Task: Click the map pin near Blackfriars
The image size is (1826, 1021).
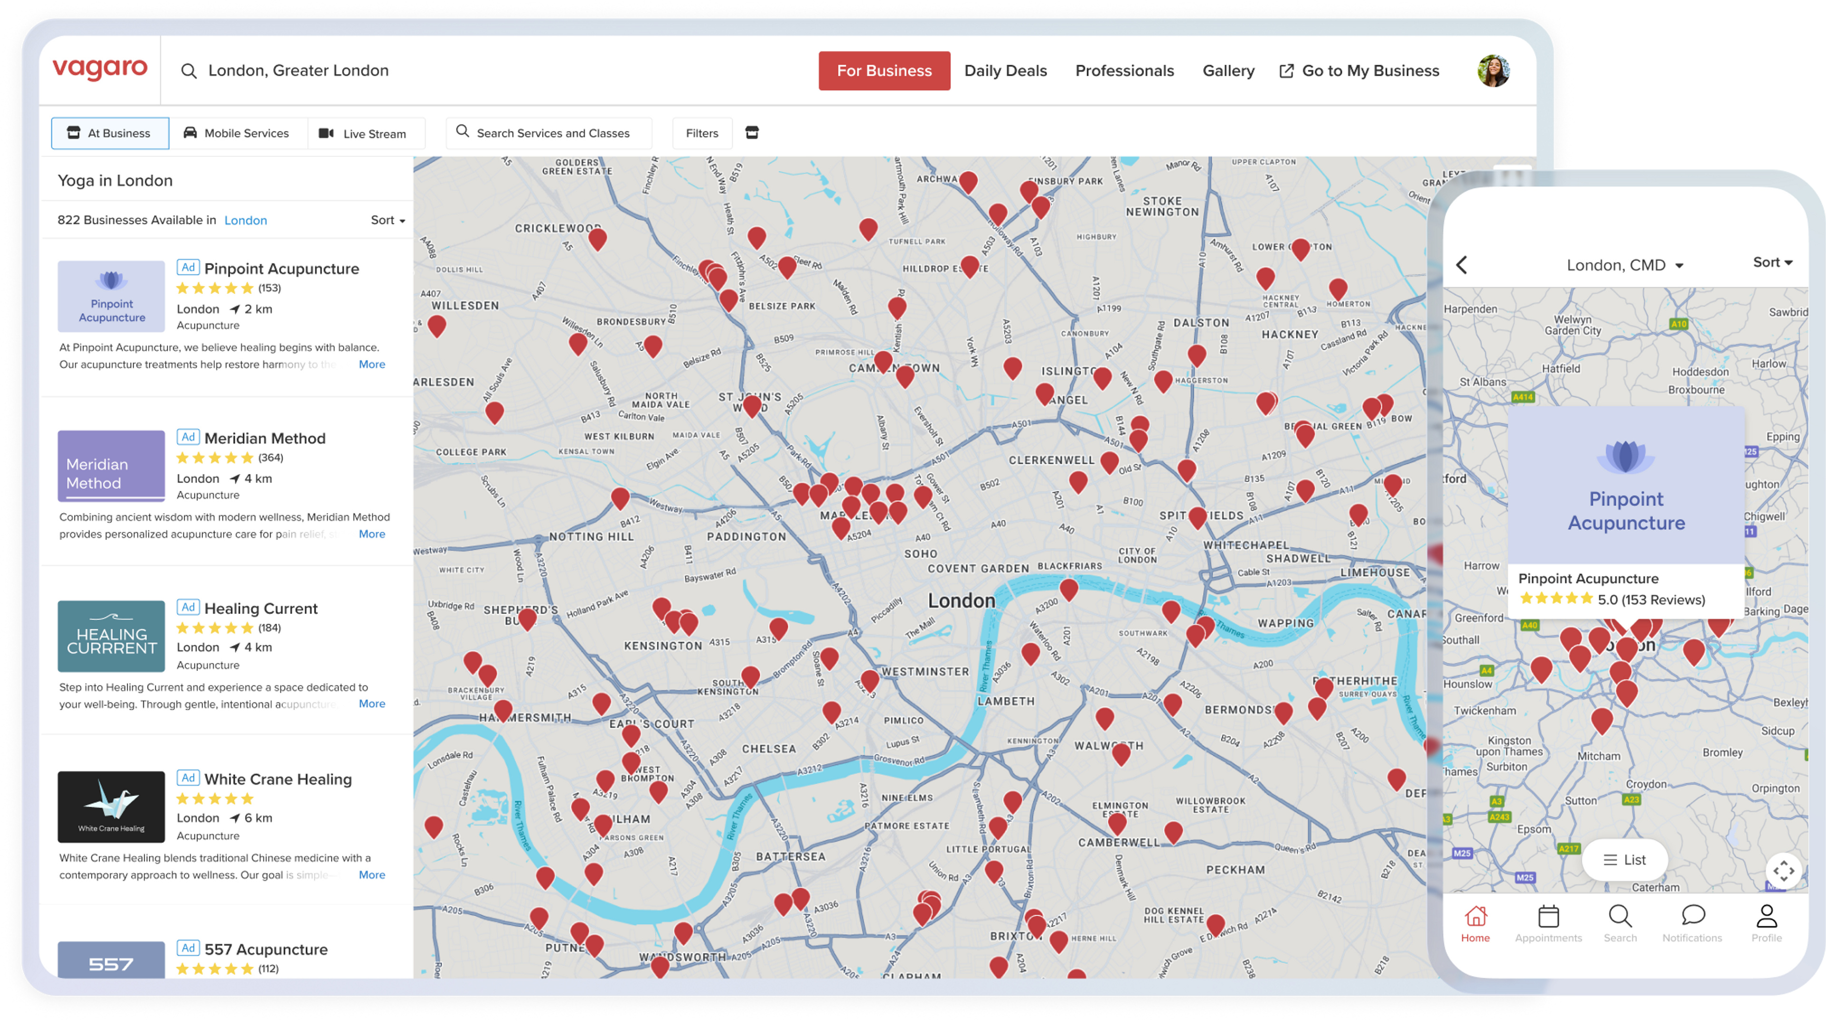Action: point(1069,589)
